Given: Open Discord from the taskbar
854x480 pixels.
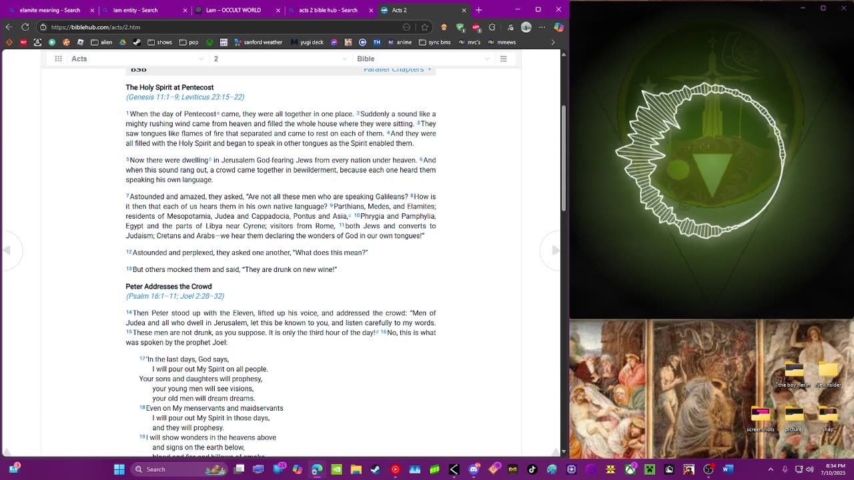Looking at the screenshot, I should 474,469.
